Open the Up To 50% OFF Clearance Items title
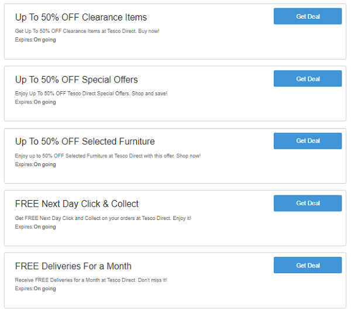This screenshot has width=351, height=313. [x=81, y=18]
